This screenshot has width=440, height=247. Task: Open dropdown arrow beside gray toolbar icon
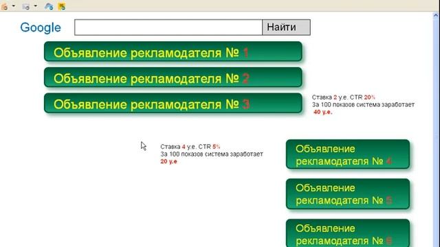tap(35, 6)
